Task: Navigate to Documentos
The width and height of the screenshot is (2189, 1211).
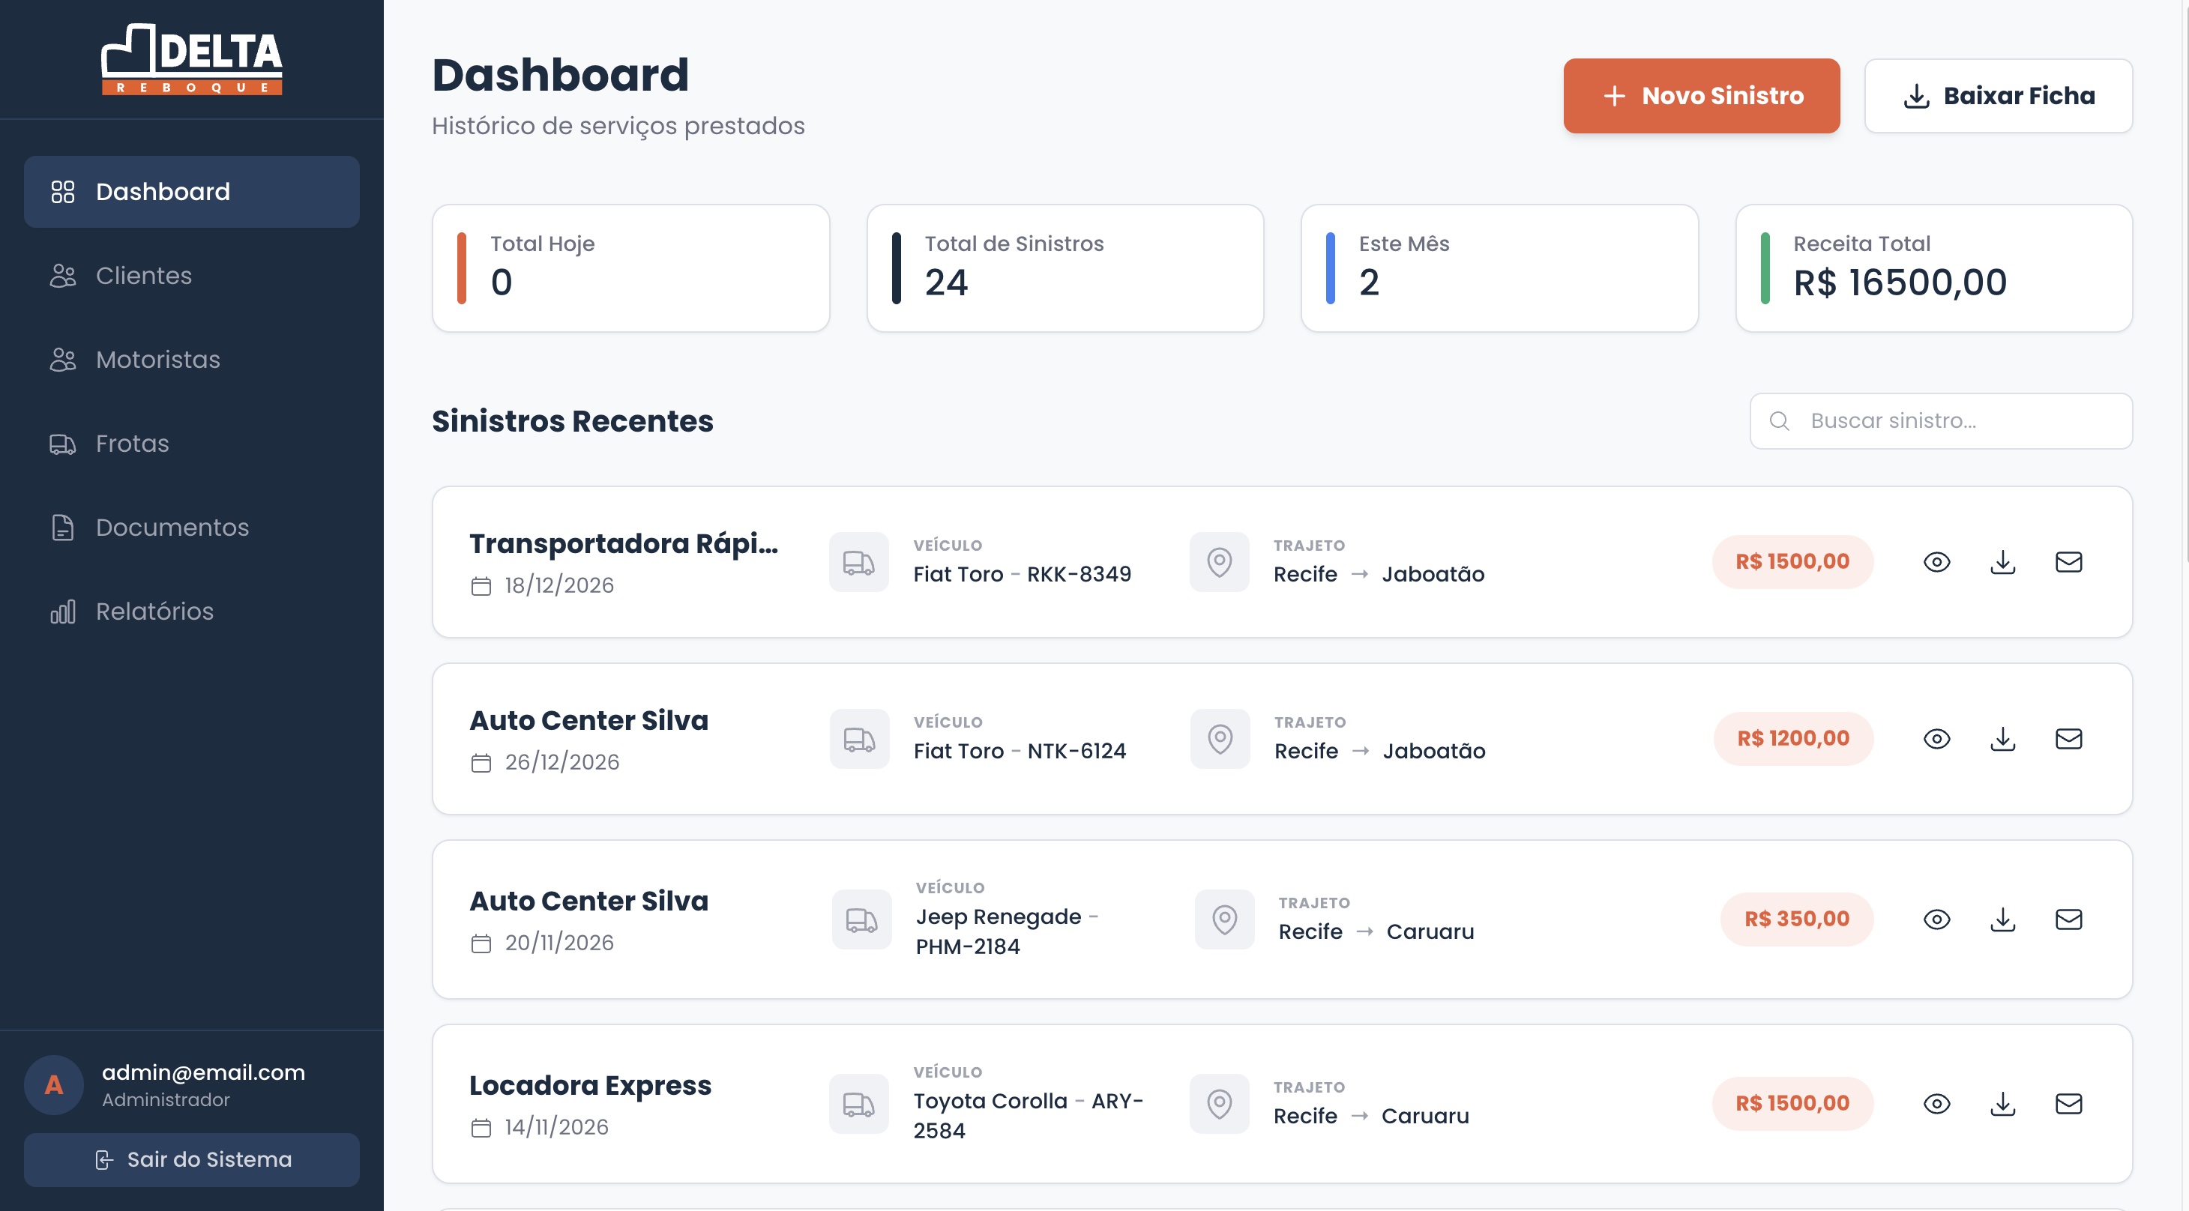Action: (x=172, y=528)
